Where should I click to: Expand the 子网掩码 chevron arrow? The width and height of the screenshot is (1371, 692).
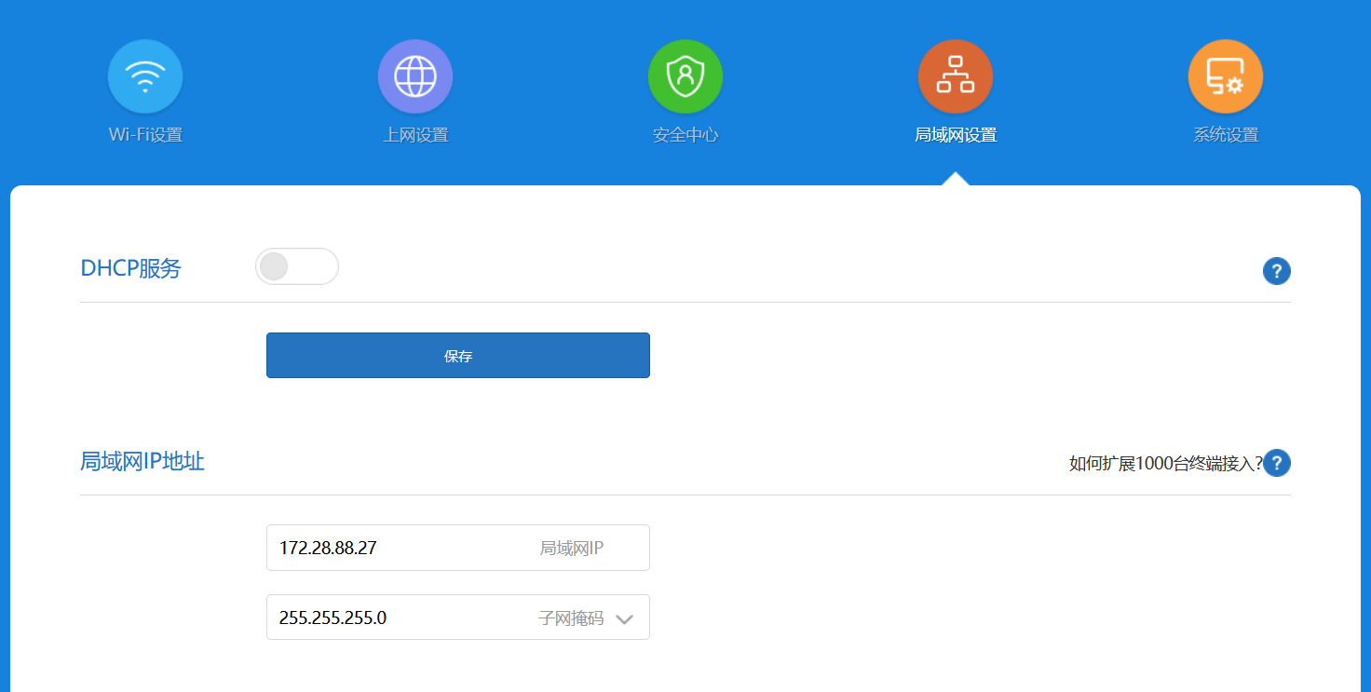coord(624,619)
